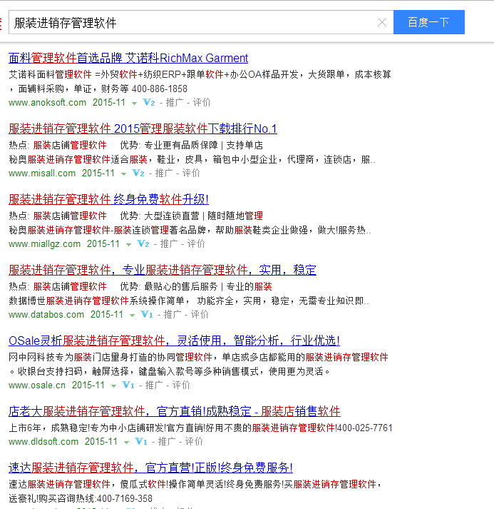Click the 400-025-7761 phone number text

365,428
